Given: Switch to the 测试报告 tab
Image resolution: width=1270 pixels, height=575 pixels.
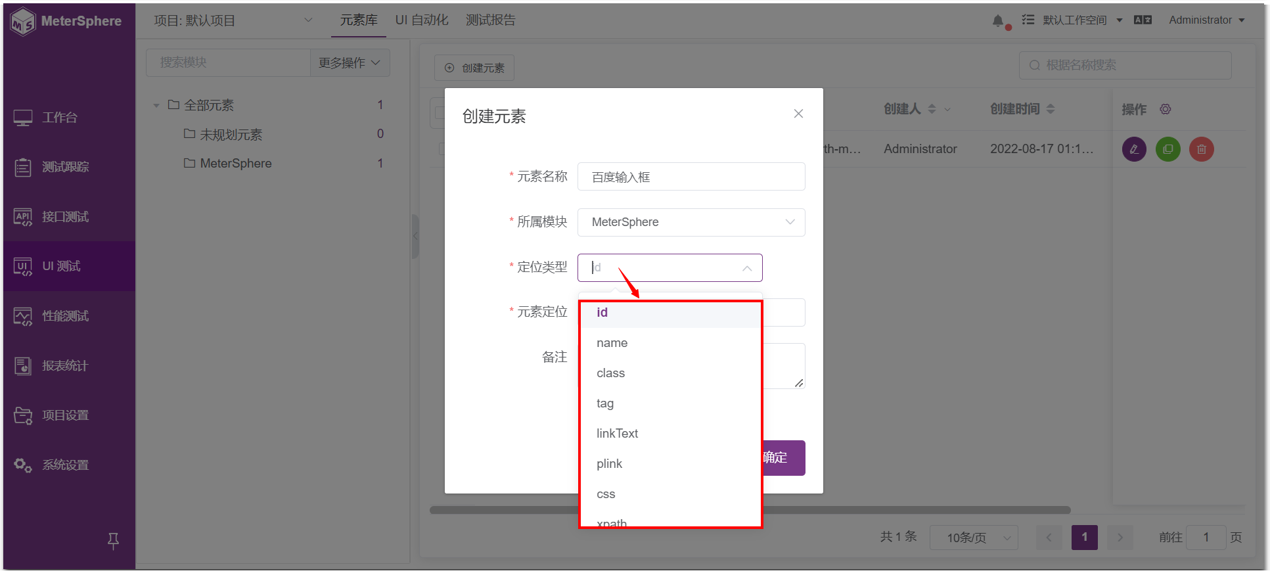Looking at the screenshot, I should tap(491, 20).
